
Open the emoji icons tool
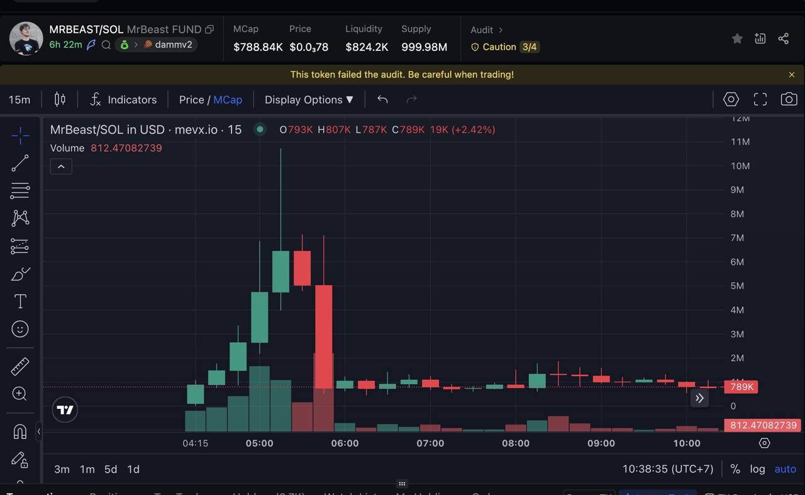pyautogui.click(x=20, y=329)
